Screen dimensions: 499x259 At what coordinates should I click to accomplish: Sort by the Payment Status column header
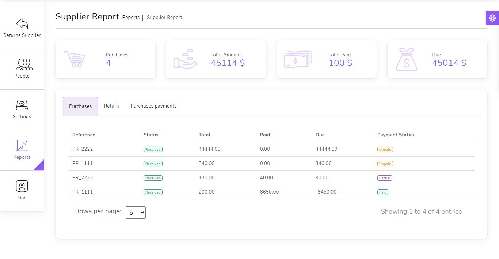(x=395, y=135)
